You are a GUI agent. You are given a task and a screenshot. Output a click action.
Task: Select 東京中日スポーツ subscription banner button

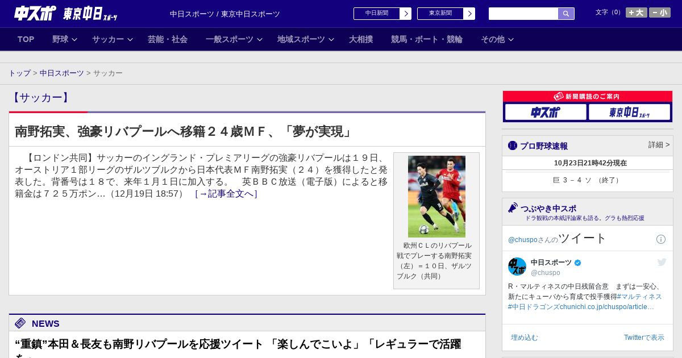[629, 112]
